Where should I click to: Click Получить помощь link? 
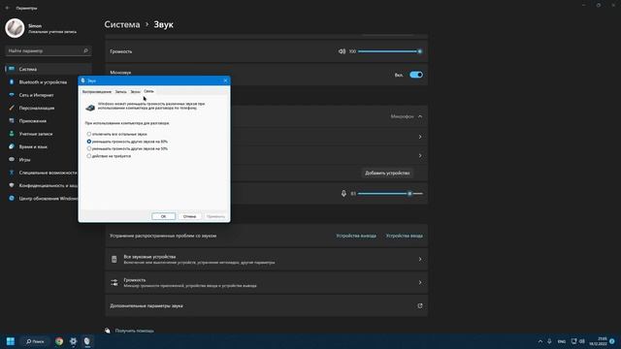coord(134,331)
